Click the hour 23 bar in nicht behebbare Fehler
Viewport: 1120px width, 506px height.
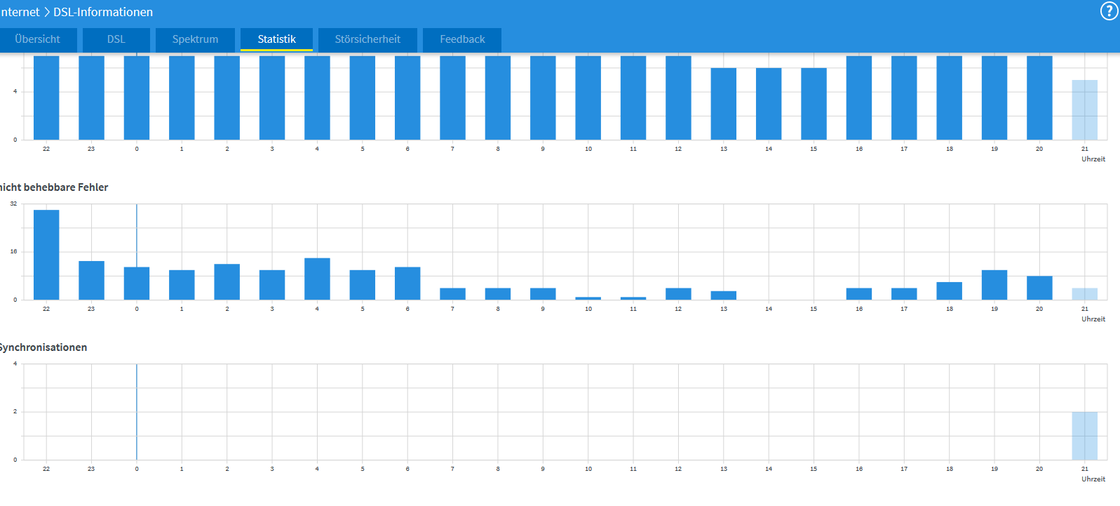tap(91, 280)
